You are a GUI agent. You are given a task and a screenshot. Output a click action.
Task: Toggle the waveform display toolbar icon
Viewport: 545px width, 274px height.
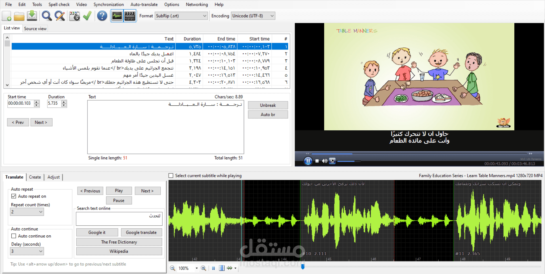[x=117, y=16]
